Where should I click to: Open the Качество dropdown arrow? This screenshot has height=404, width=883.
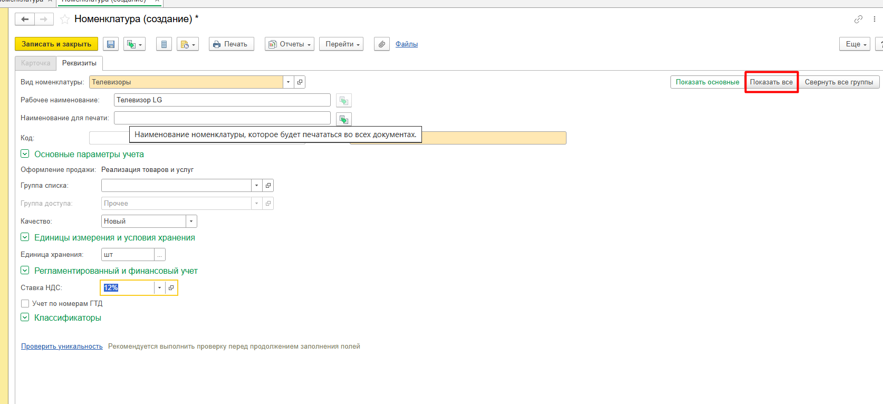(191, 222)
